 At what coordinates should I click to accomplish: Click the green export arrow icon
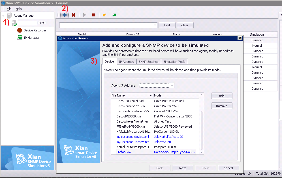pos(114,15)
